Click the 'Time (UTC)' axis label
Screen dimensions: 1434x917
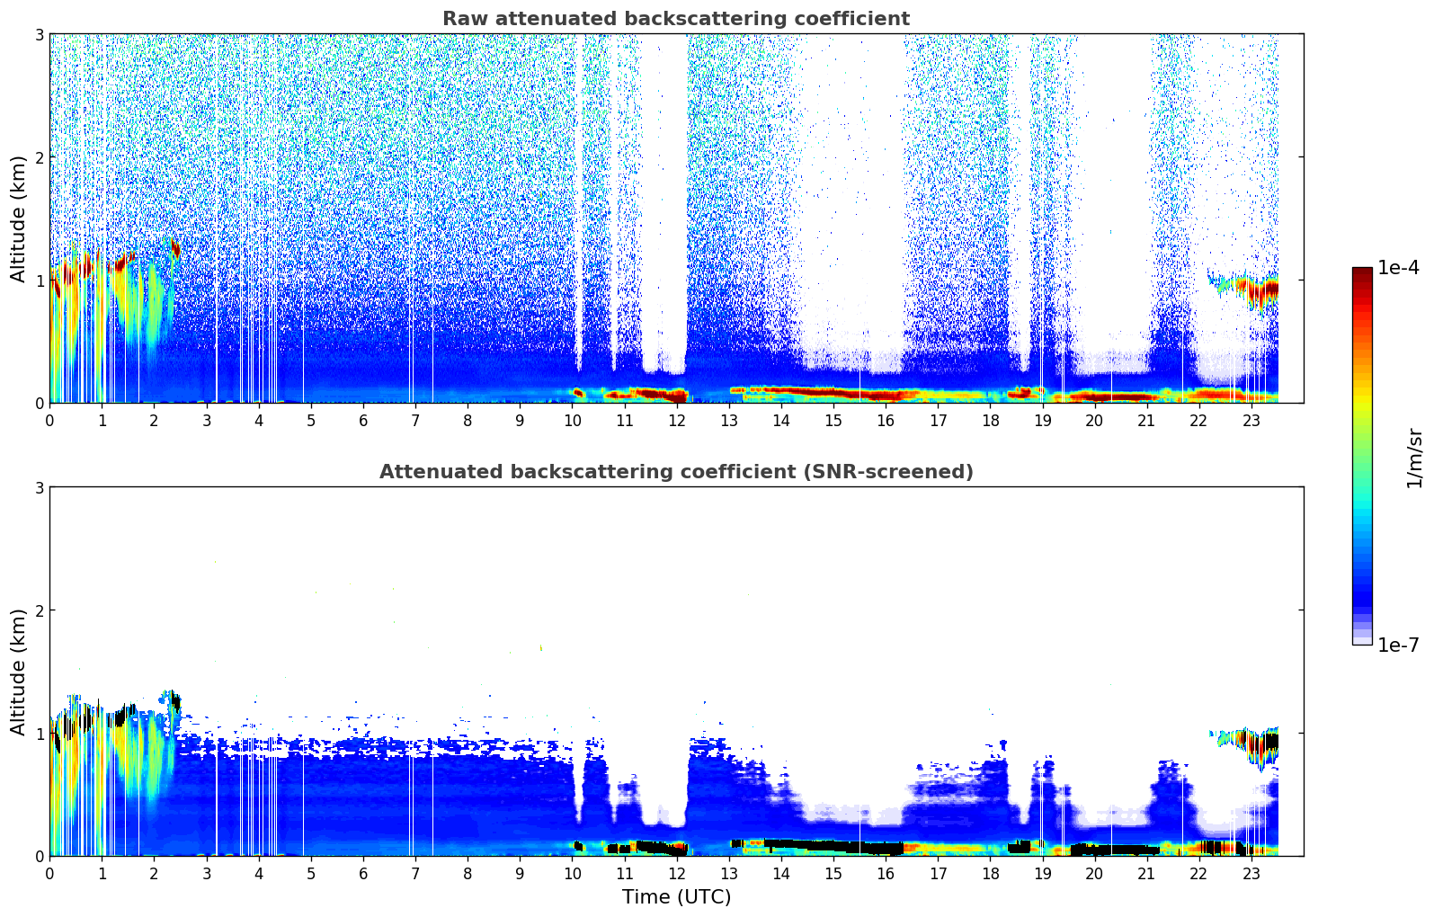pos(676,896)
